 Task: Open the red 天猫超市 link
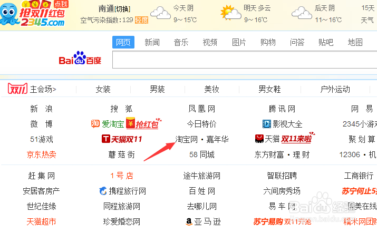41,221
